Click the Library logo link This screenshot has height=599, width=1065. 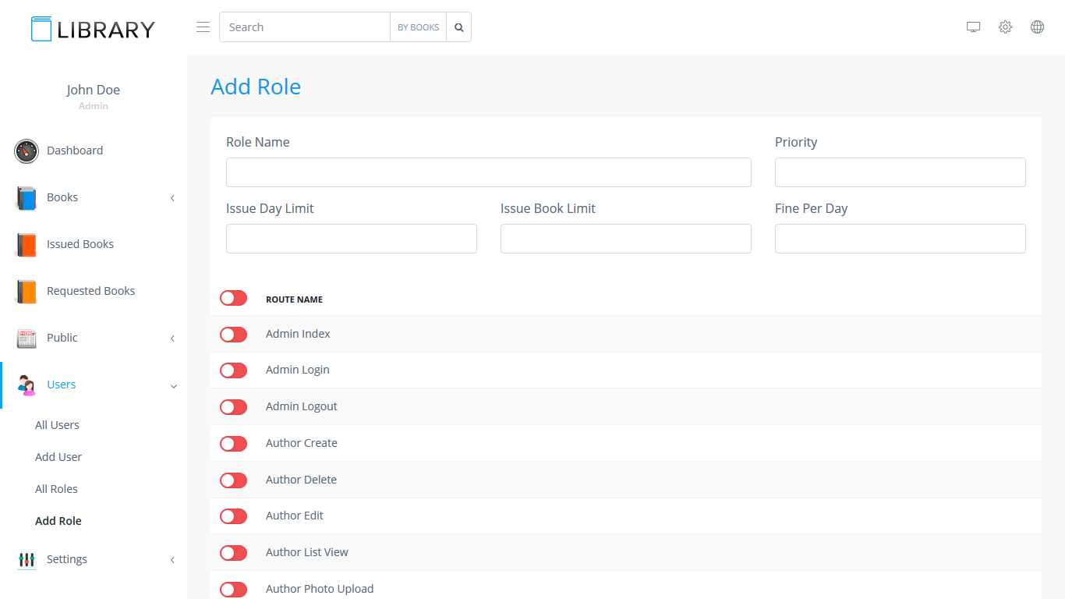tap(94, 29)
